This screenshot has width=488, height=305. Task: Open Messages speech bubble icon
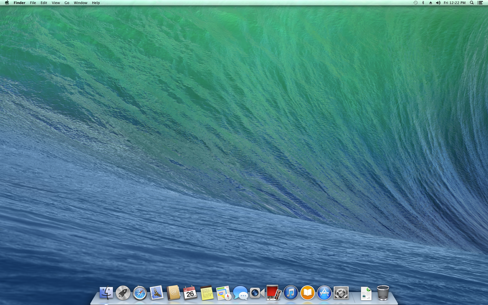coord(240,293)
